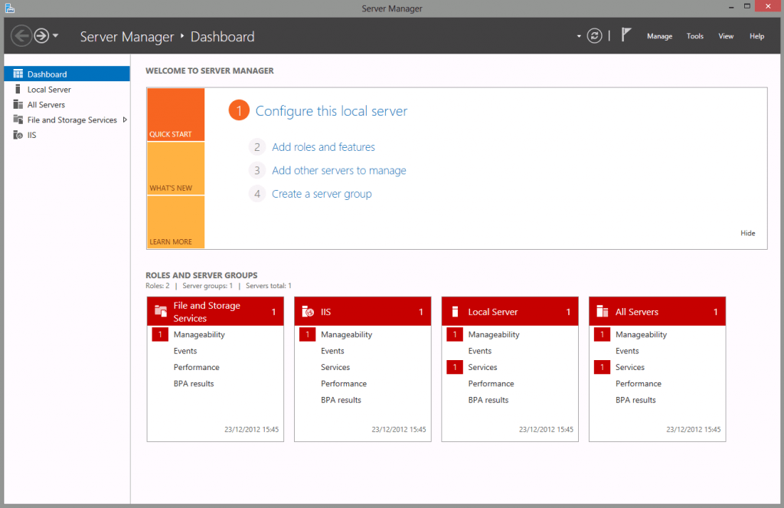This screenshot has width=784, height=508.
Task: Click Local Server Services alert badge
Action: pos(455,367)
